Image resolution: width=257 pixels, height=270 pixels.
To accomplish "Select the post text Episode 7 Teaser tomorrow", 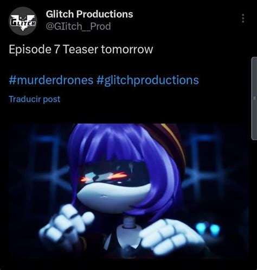I will [x=81, y=49].
